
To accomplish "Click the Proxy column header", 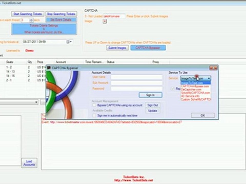I will pyautogui.click(x=156, y=62).
